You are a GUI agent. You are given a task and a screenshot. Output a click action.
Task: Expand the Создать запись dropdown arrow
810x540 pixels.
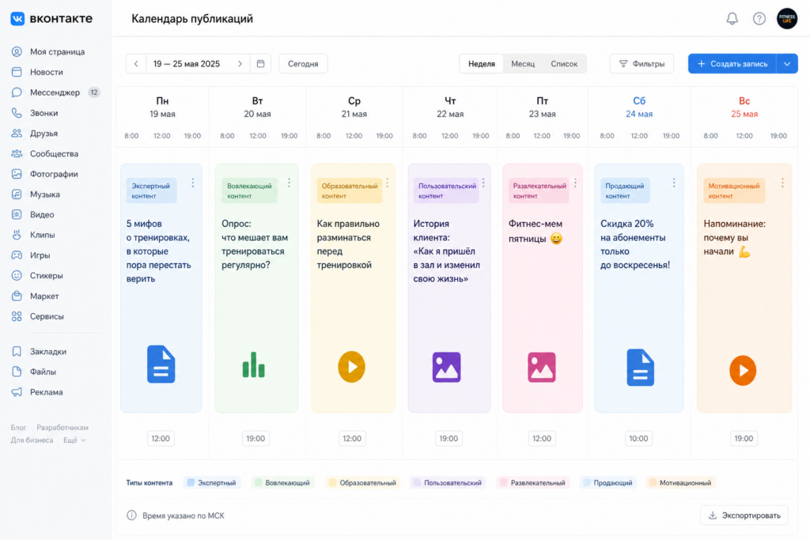787,64
